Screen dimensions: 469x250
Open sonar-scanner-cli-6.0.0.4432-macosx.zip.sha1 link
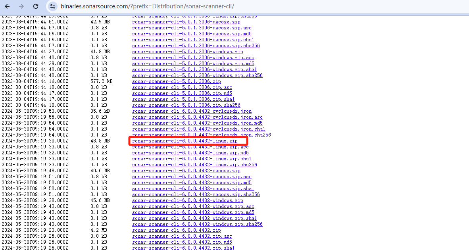(x=193, y=189)
